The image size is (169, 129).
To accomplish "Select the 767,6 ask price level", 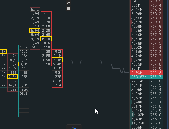I will pyautogui.click(x=156, y=39).
